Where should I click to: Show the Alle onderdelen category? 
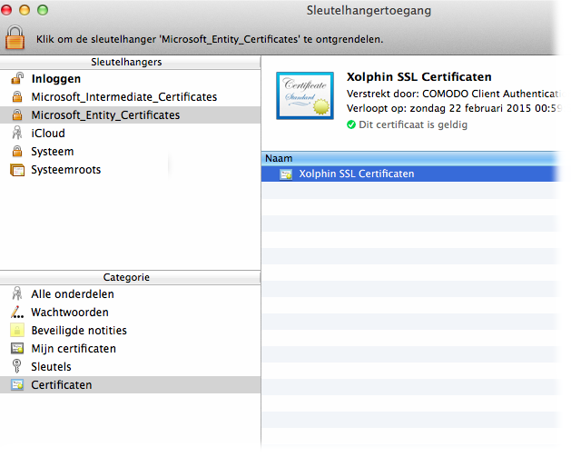130,294
